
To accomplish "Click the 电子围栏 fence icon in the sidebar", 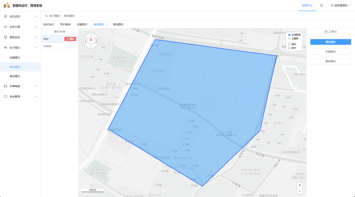I will pos(5,48).
